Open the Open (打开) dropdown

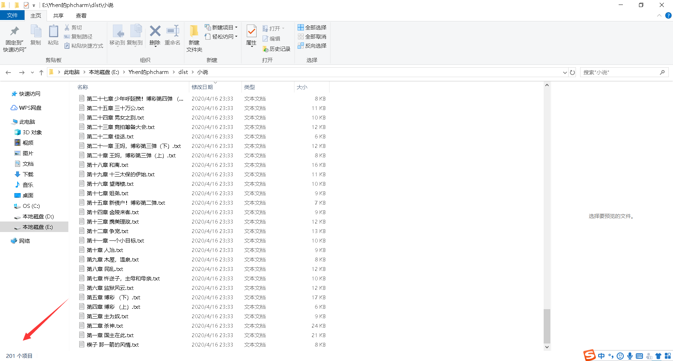273,28
